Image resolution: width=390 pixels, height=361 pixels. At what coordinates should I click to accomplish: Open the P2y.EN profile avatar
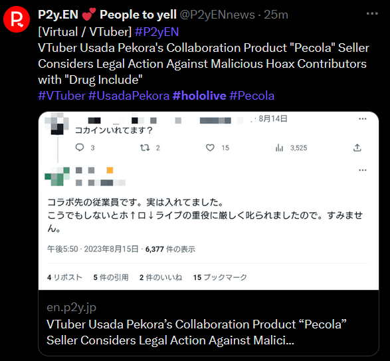coord(17,19)
